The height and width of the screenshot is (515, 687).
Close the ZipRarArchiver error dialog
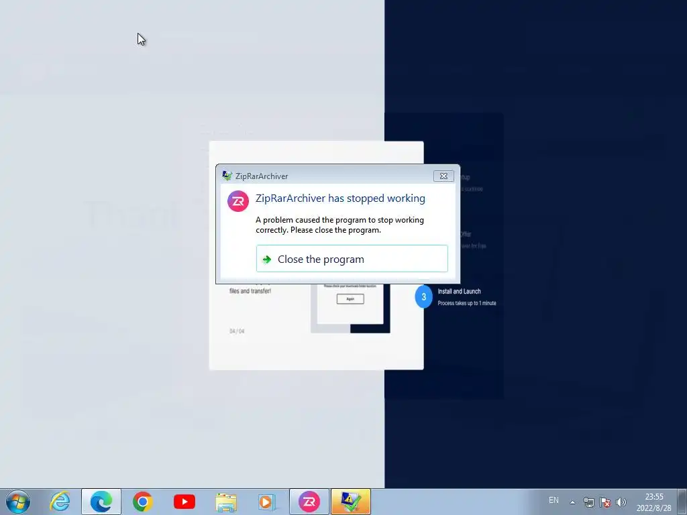pos(443,176)
